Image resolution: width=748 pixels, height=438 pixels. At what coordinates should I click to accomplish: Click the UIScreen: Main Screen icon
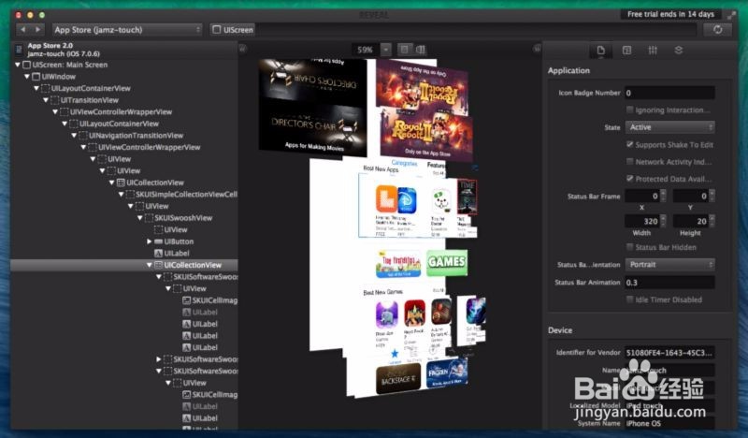27,65
